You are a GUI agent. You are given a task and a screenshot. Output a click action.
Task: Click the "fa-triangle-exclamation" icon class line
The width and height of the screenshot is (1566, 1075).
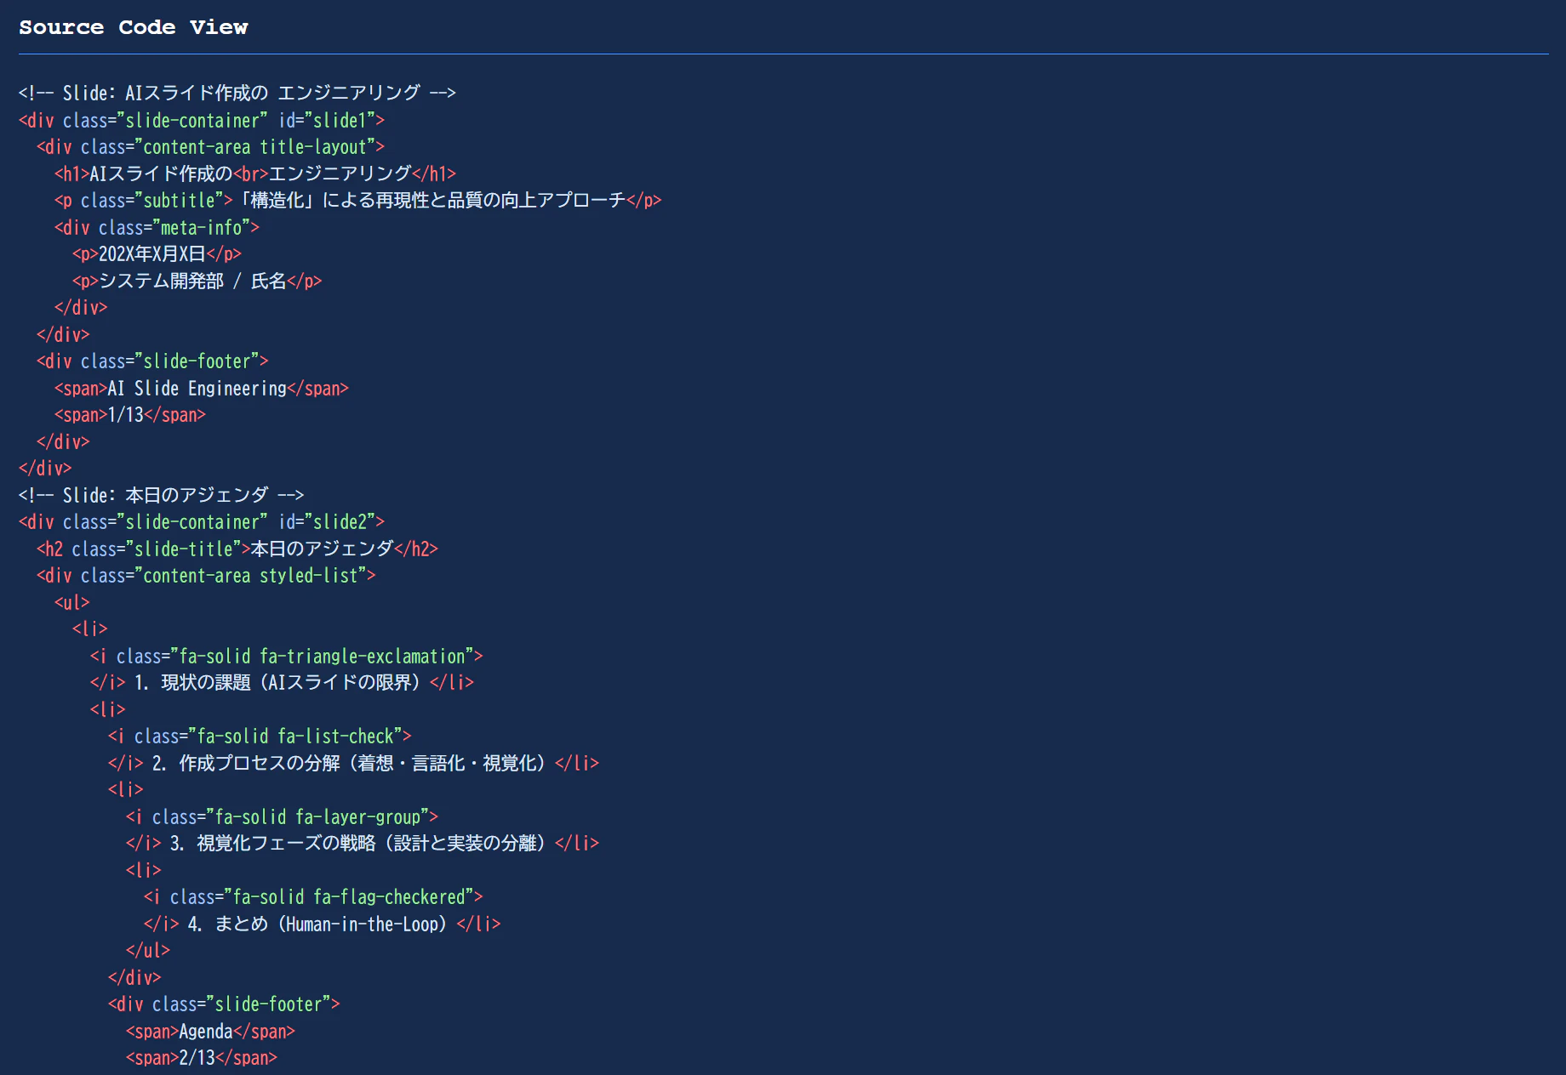coord(287,656)
